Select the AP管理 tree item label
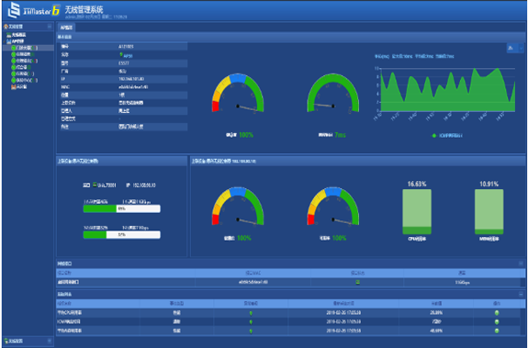Screen dimensions: 528x348 click(x=17, y=41)
